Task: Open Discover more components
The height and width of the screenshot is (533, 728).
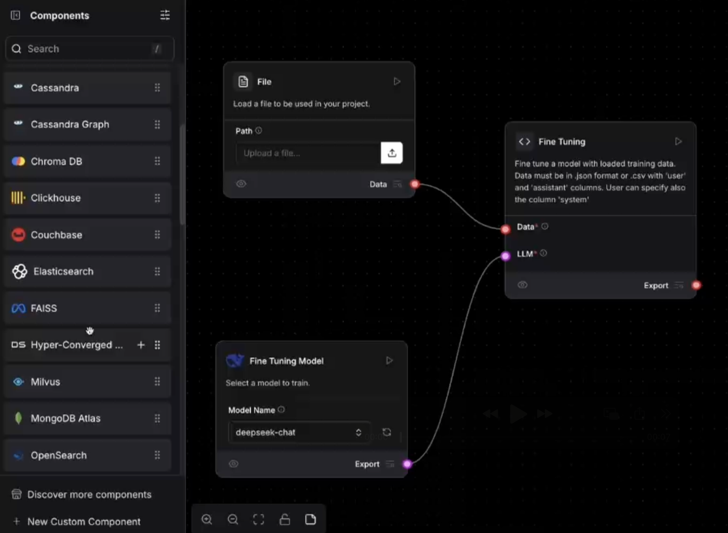Action: pos(81,494)
